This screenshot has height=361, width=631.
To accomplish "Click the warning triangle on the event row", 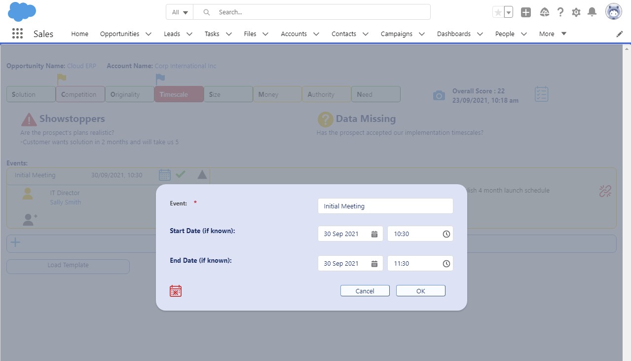I will pyautogui.click(x=202, y=174).
